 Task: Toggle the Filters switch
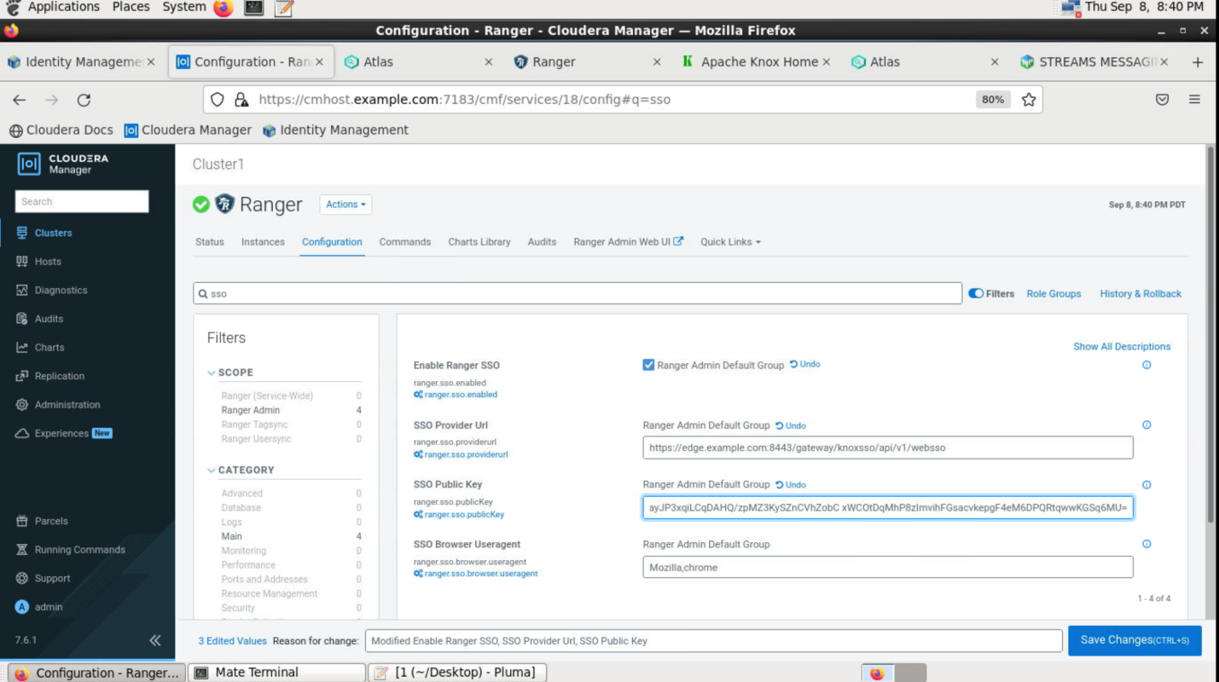pyautogui.click(x=976, y=293)
